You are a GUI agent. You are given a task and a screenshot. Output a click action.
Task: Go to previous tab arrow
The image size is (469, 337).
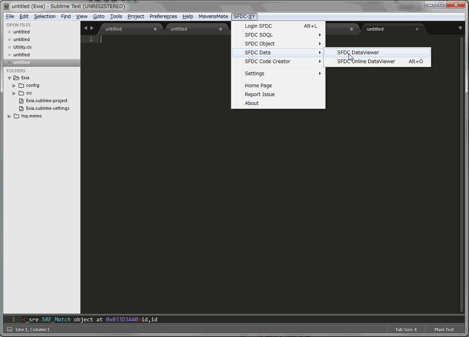[86, 28]
